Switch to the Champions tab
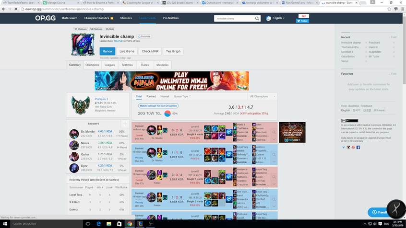 (x=92, y=65)
